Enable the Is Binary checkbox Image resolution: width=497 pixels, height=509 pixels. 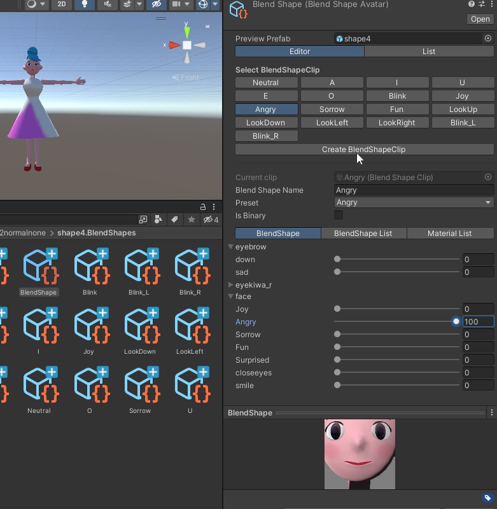click(x=339, y=216)
